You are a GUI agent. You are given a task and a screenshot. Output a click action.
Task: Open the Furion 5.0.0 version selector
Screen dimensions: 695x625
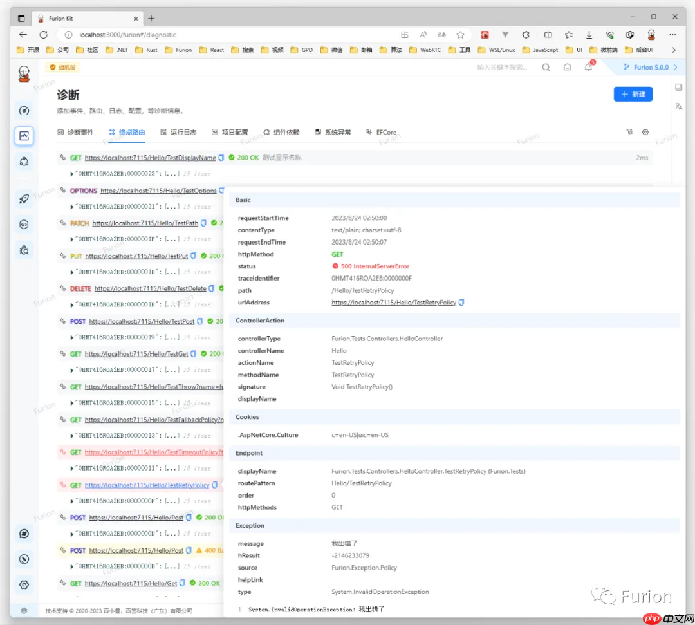click(x=650, y=67)
